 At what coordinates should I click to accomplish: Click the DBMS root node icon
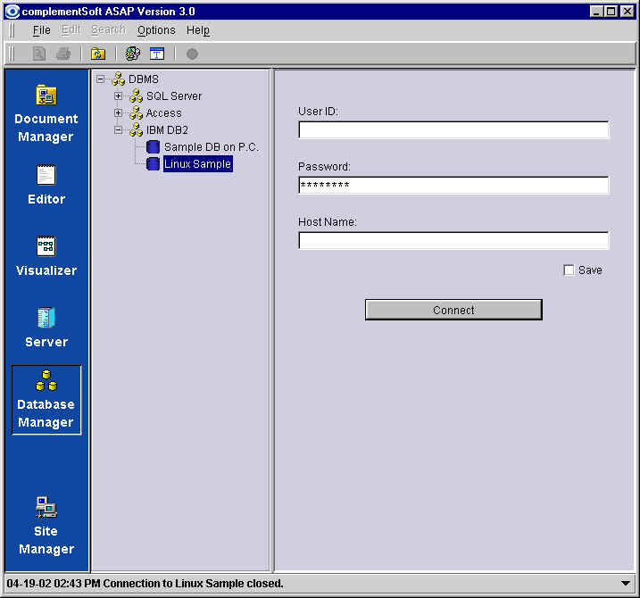click(119, 79)
